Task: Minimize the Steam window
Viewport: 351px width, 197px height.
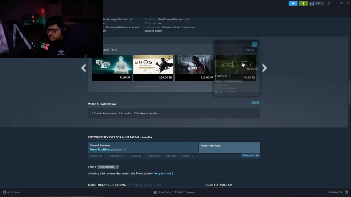Action: tap(336, 3)
